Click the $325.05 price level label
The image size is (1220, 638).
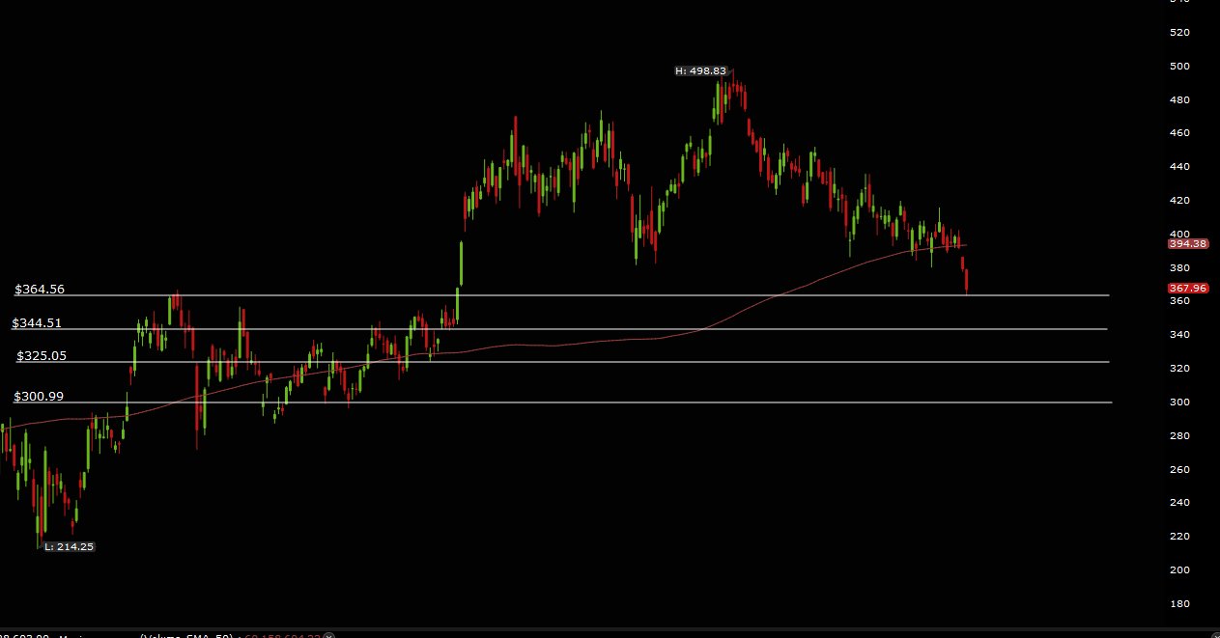(42, 356)
